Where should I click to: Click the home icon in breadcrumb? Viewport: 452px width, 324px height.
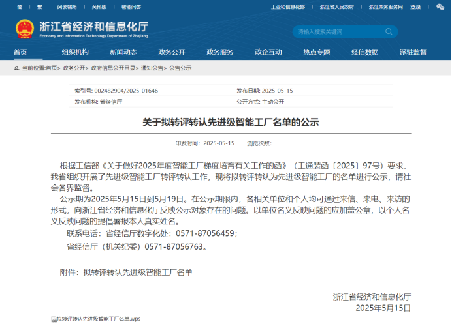[16, 68]
